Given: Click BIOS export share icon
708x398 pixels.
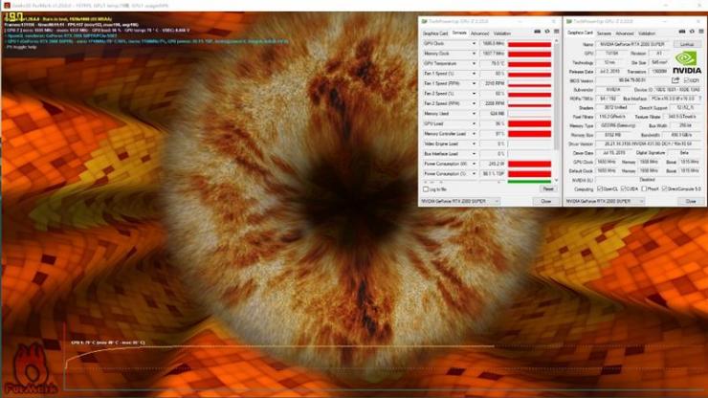Looking at the screenshot, I should coord(675,80).
